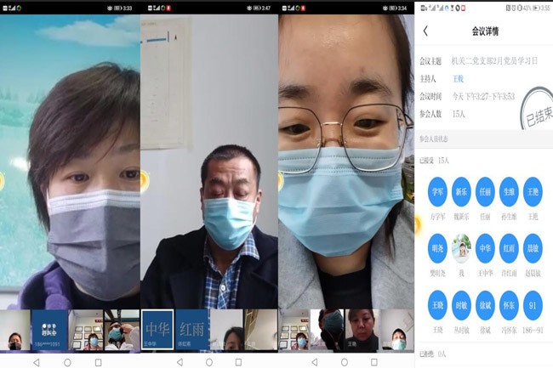Select 参会人数 value 15人
This screenshot has height=368, width=553.
(x=459, y=114)
